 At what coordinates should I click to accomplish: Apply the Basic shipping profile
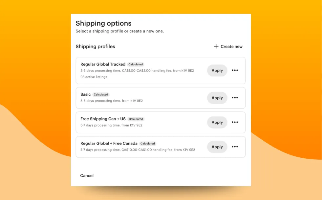pyautogui.click(x=217, y=98)
